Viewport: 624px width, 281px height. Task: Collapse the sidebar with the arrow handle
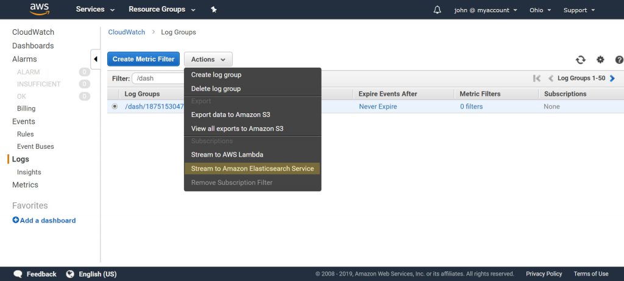(96, 59)
